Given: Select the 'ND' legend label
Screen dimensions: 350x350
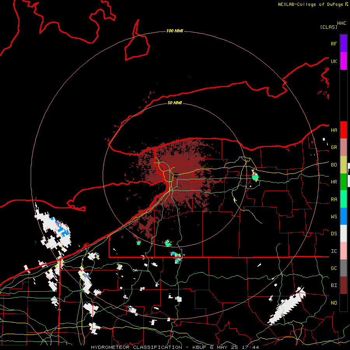Looking at the screenshot, I should click(334, 303).
